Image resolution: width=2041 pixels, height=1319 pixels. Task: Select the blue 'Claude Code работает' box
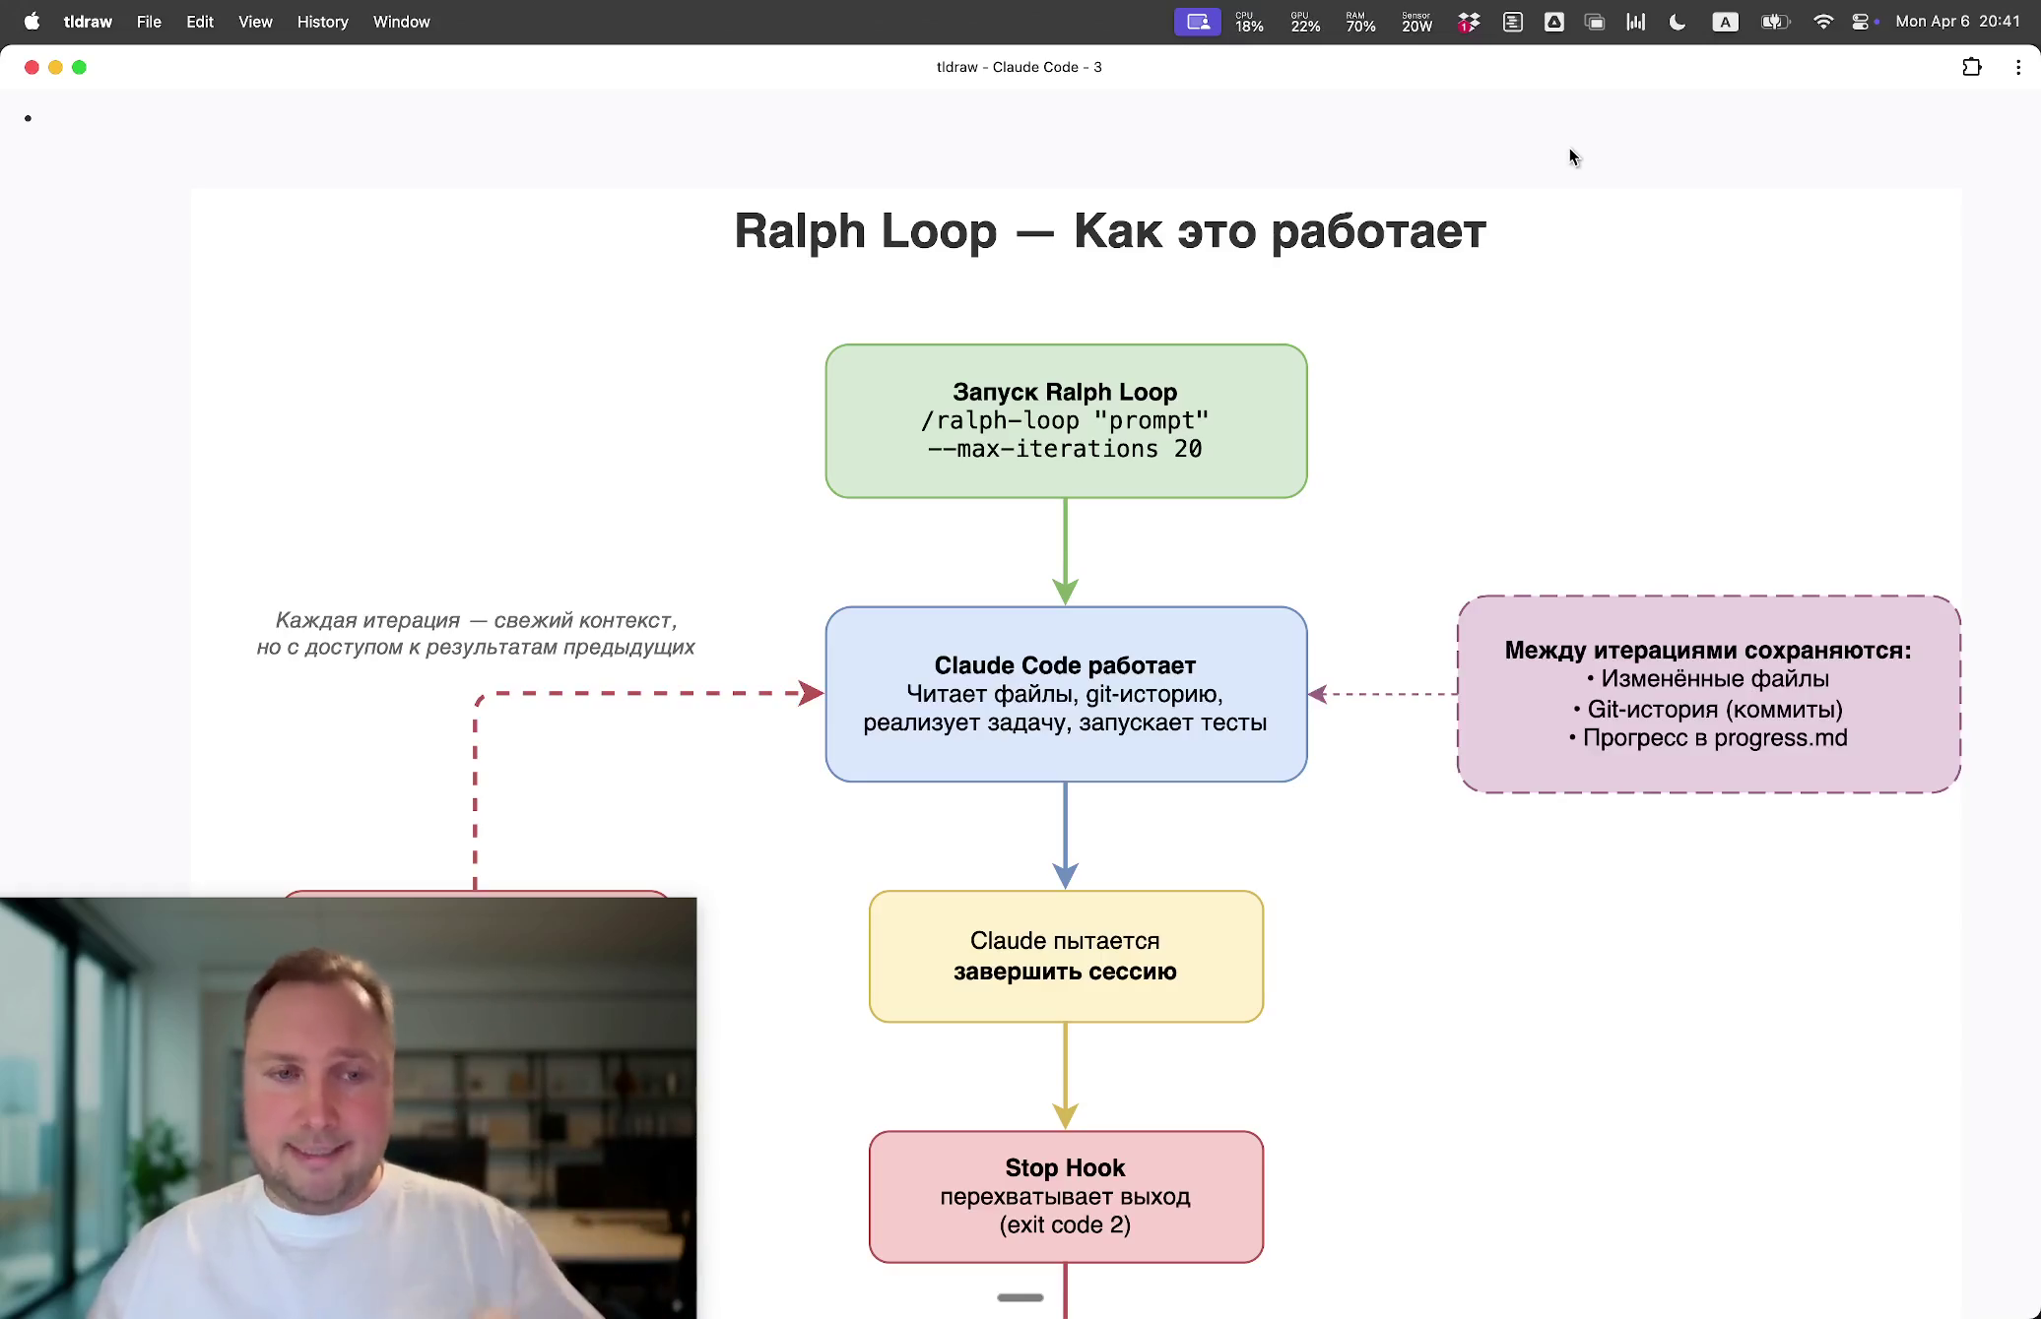[1066, 694]
